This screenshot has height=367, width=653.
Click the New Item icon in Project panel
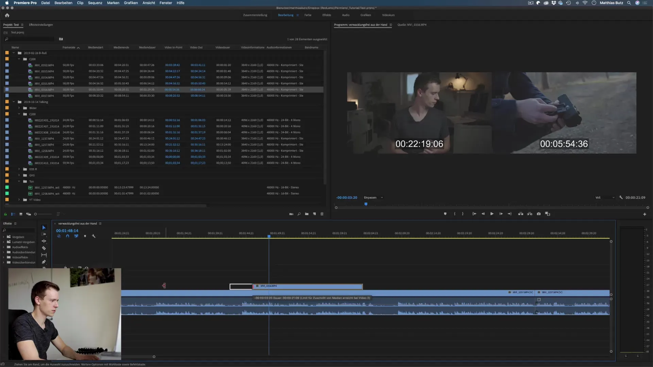point(314,214)
